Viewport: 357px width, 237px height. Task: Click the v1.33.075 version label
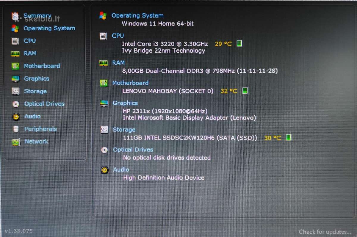tap(19, 231)
